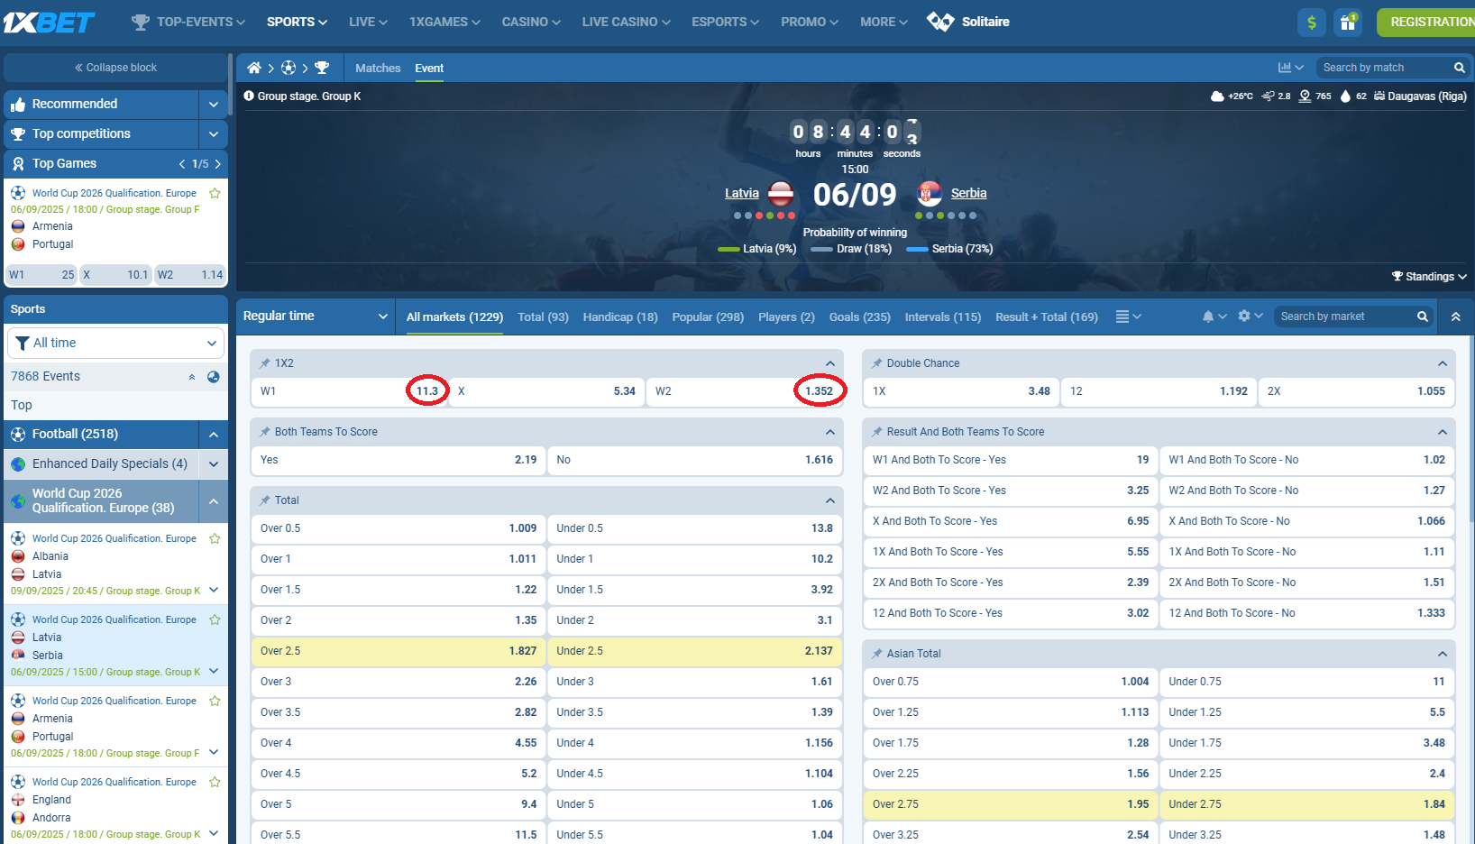
Task: Pin the Double Chance market
Action: tap(877, 363)
